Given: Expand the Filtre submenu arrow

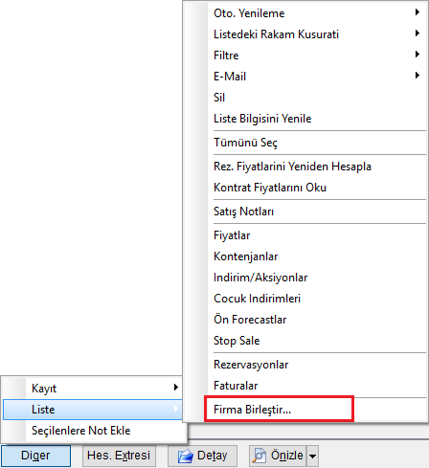Looking at the screenshot, I should 418,55.
